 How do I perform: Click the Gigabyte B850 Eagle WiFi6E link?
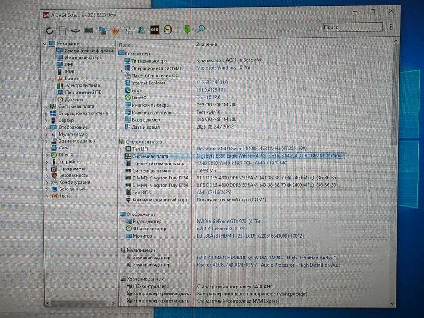(269, 156)
